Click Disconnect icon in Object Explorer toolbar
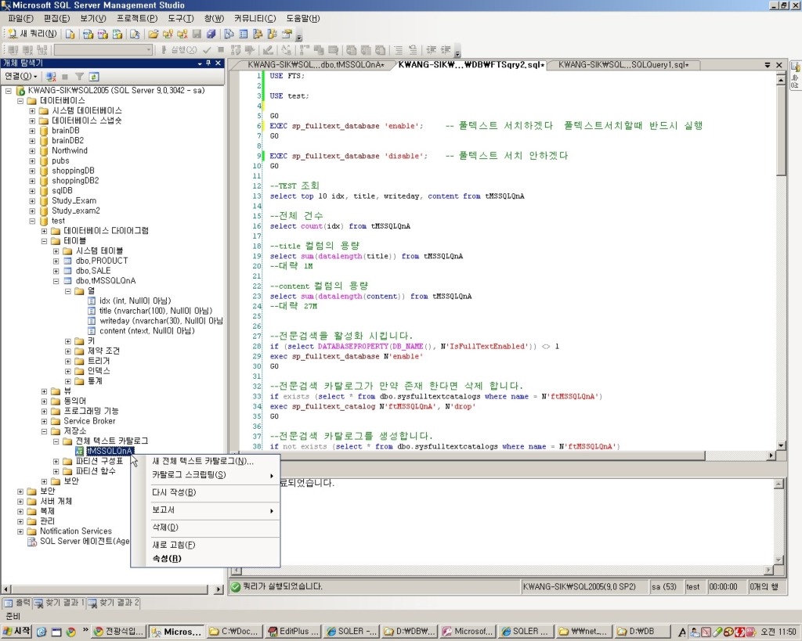Image resolution: width=802 pixels, height=641 pixels. pos(51,77)
